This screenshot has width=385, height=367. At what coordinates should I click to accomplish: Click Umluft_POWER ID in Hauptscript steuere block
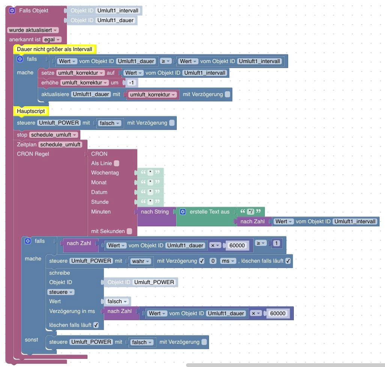59,123
